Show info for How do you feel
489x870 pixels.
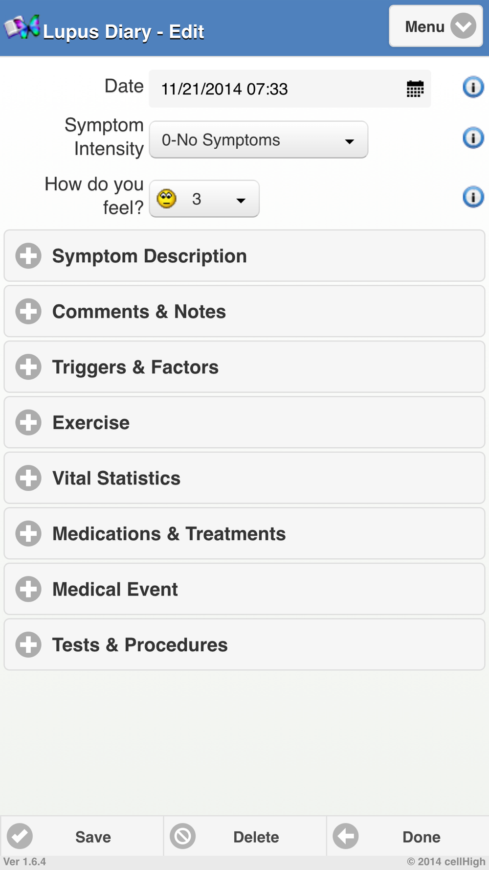pos(473,197)
